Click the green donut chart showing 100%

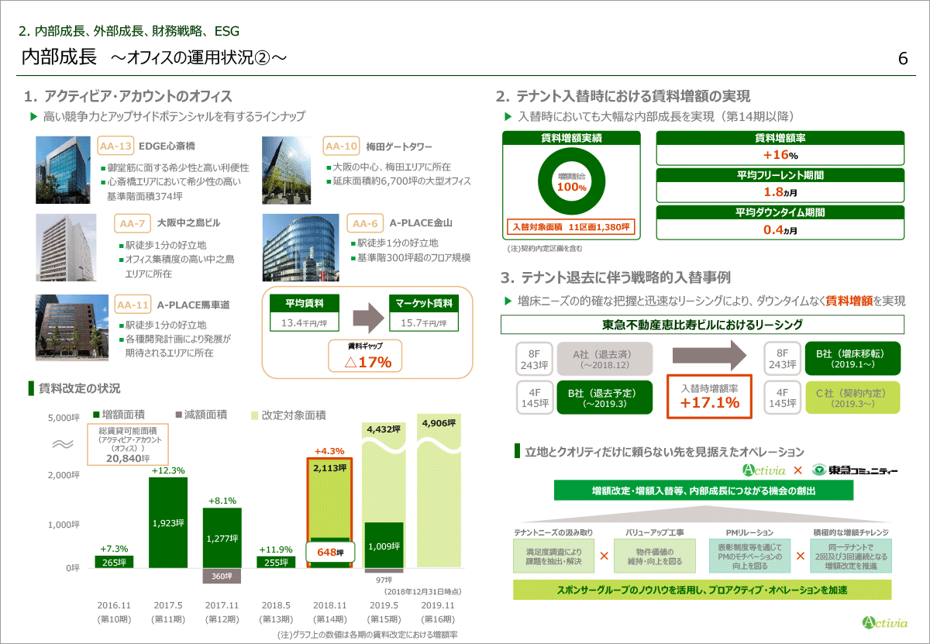tap(570, 182)
